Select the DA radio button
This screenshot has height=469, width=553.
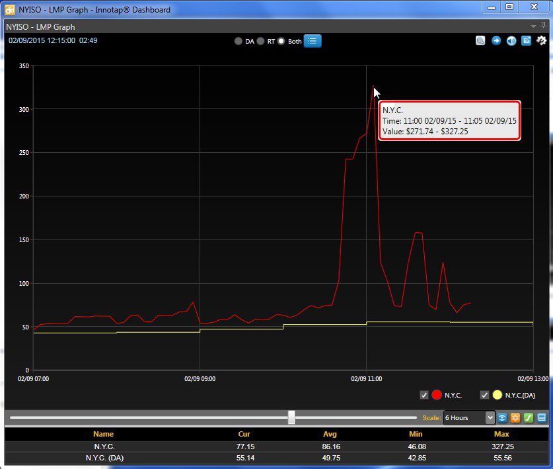[x=239, y=41]
